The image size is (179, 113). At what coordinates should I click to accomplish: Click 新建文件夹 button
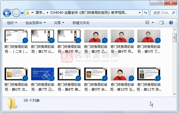coord(81,23)
